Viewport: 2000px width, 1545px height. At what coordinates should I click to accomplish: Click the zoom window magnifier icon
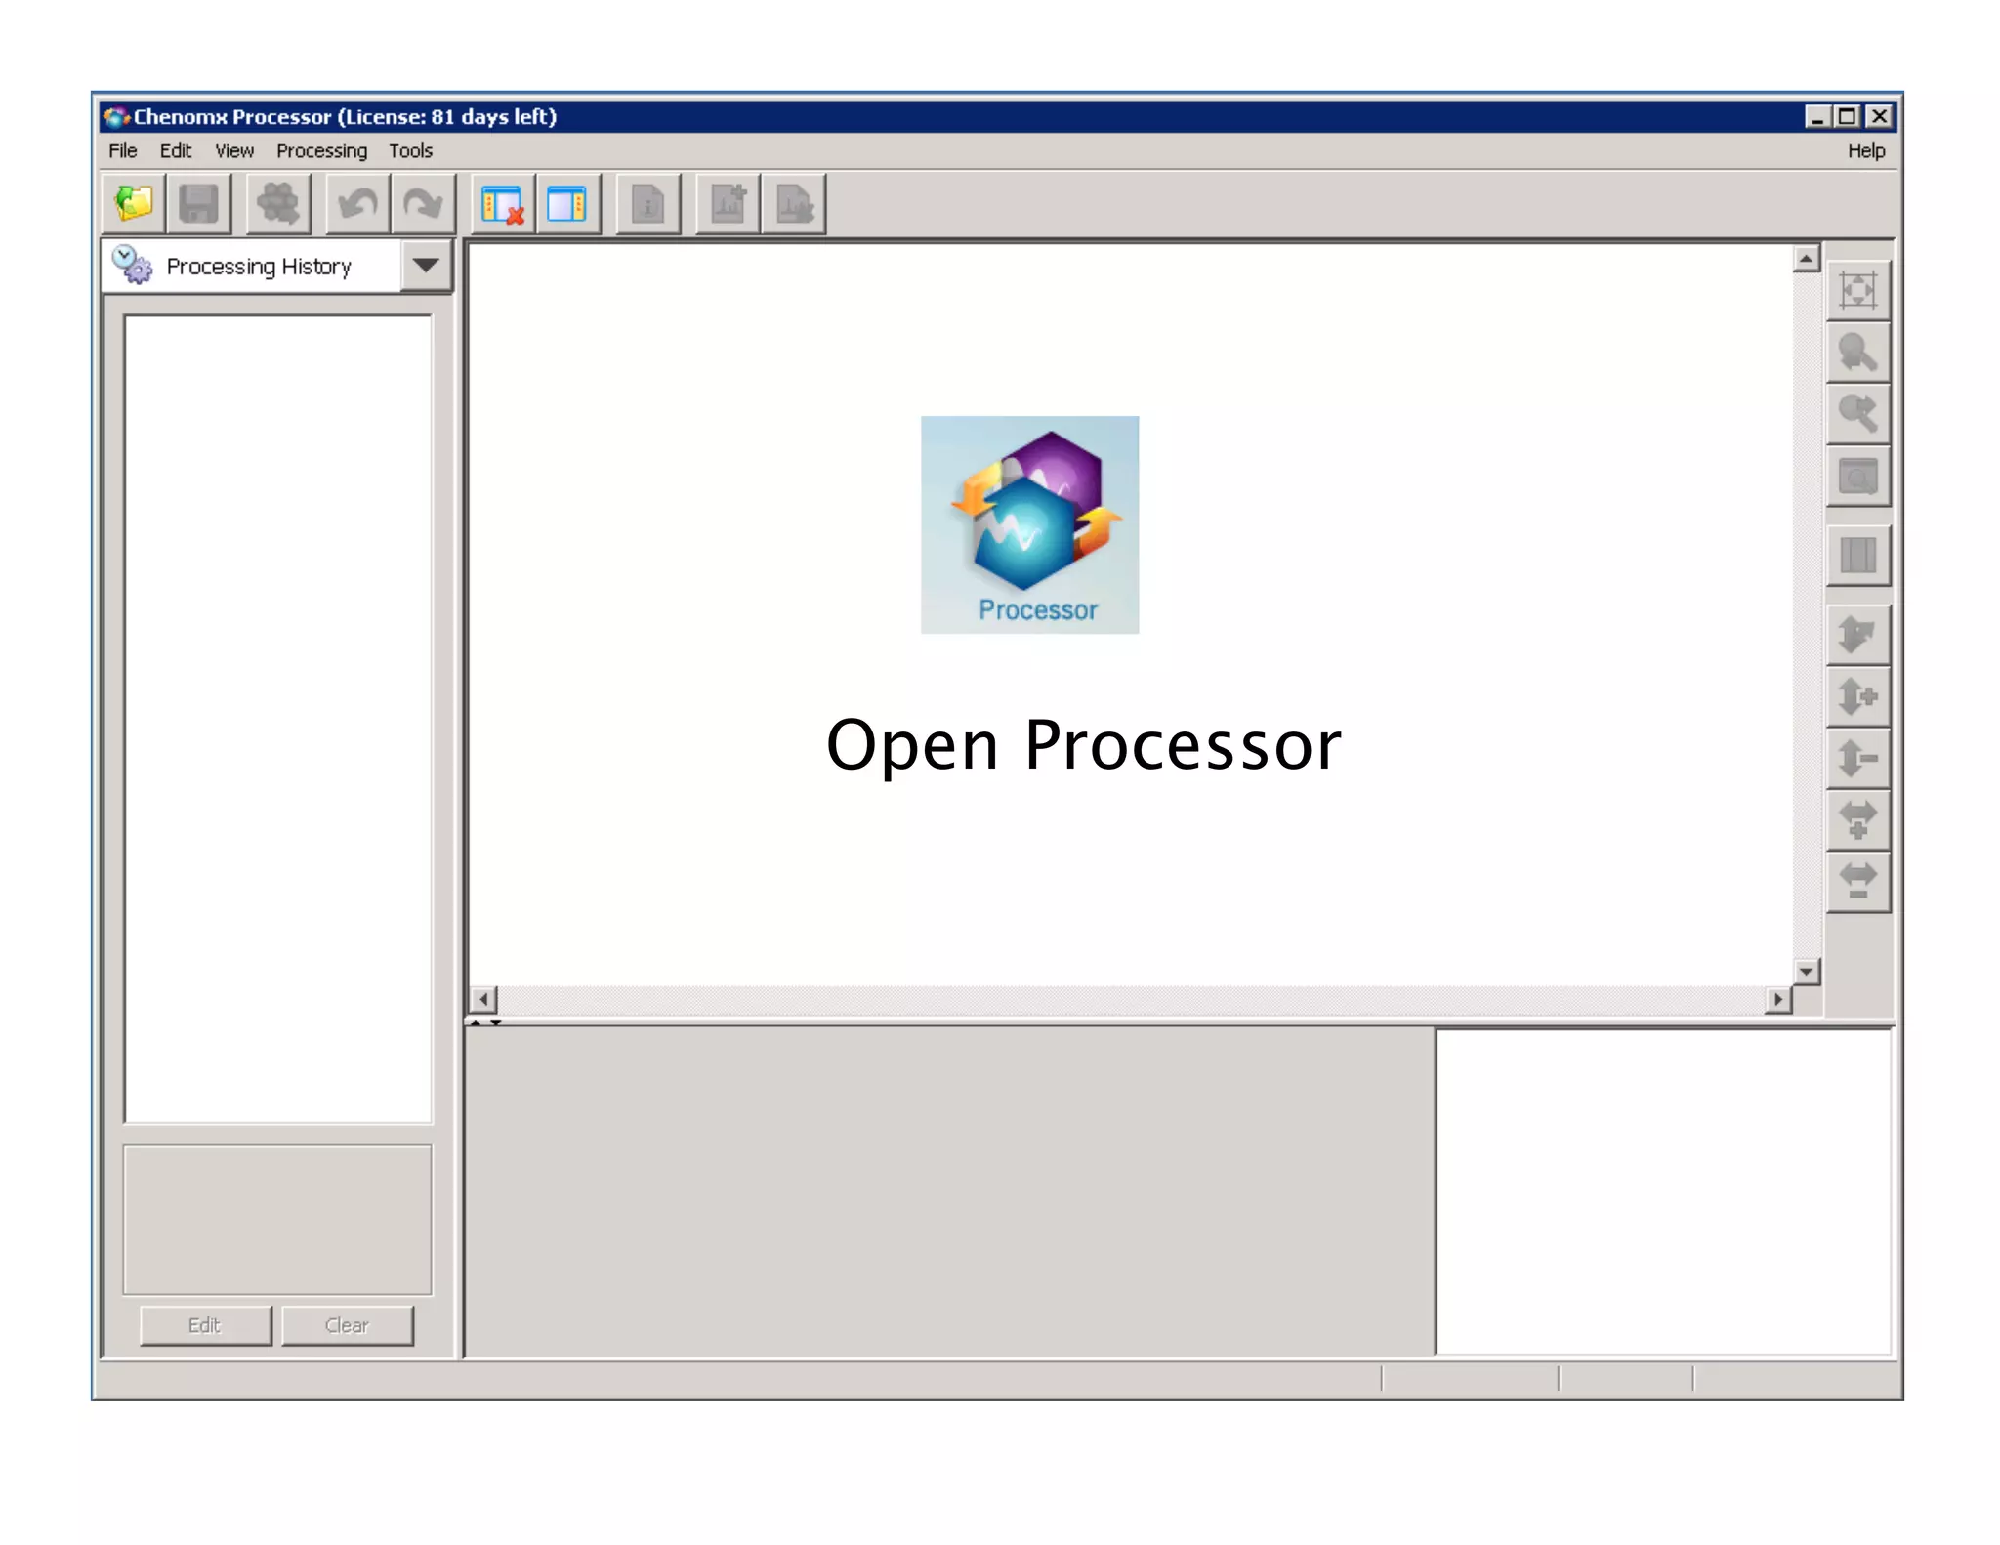pyautogui.click(x=1857, y=476)
